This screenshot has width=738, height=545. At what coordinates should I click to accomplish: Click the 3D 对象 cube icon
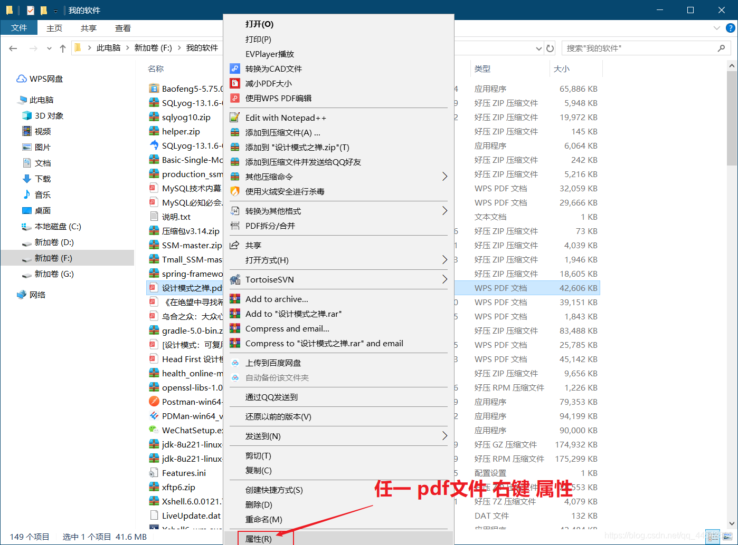point(27,115)
